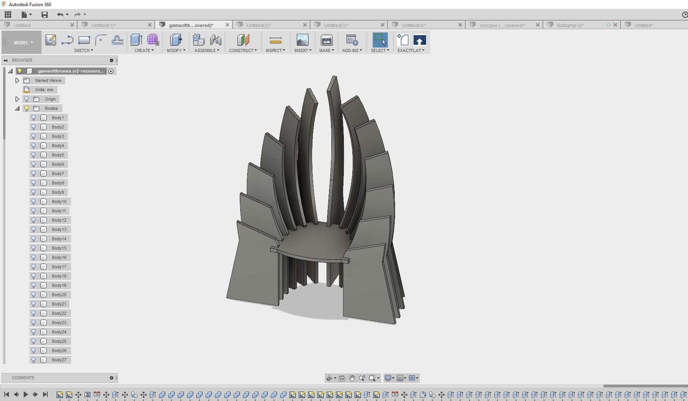The height and width of the screenshot is (401, 688).
Task: Click the ExactFlat new pattern icon
Action: (x=403, y=40)
